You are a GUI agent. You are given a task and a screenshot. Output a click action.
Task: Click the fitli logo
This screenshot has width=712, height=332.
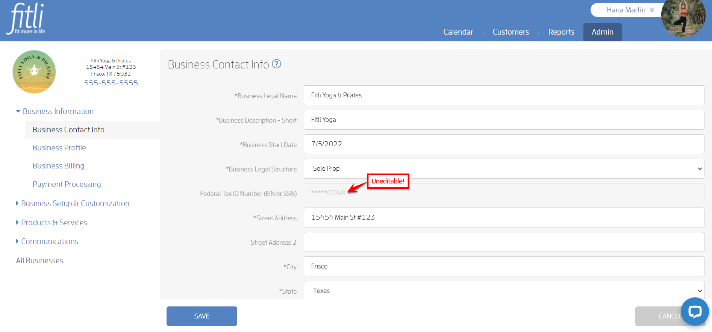(26, 19)
